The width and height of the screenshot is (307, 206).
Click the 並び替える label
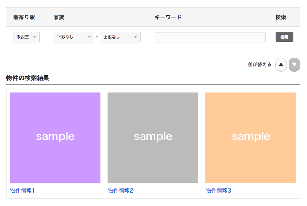pos(260,65)
